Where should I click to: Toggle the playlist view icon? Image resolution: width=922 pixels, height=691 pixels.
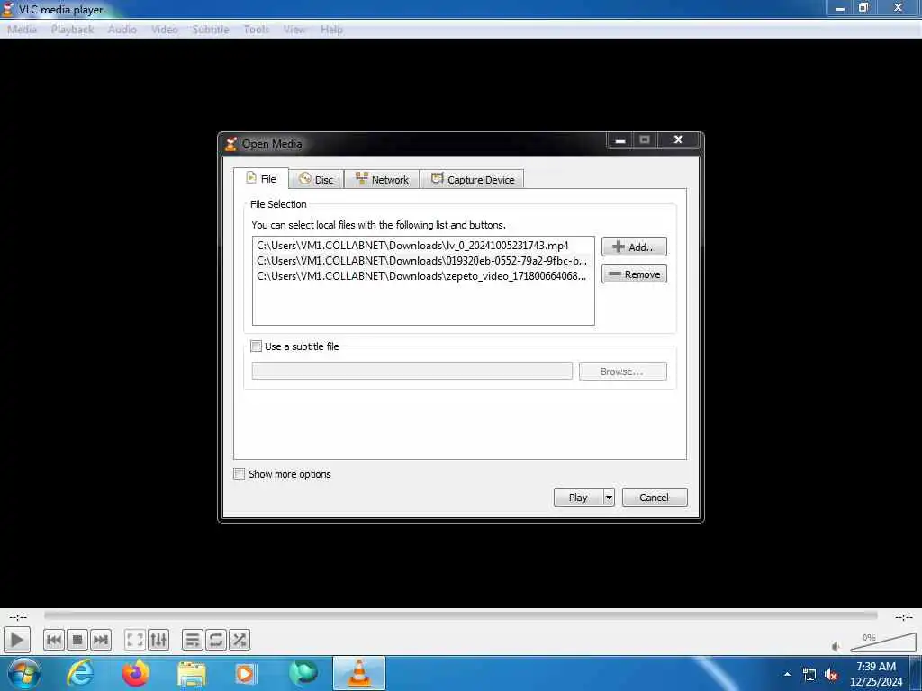pyautogui.click(x=193, y=640)
